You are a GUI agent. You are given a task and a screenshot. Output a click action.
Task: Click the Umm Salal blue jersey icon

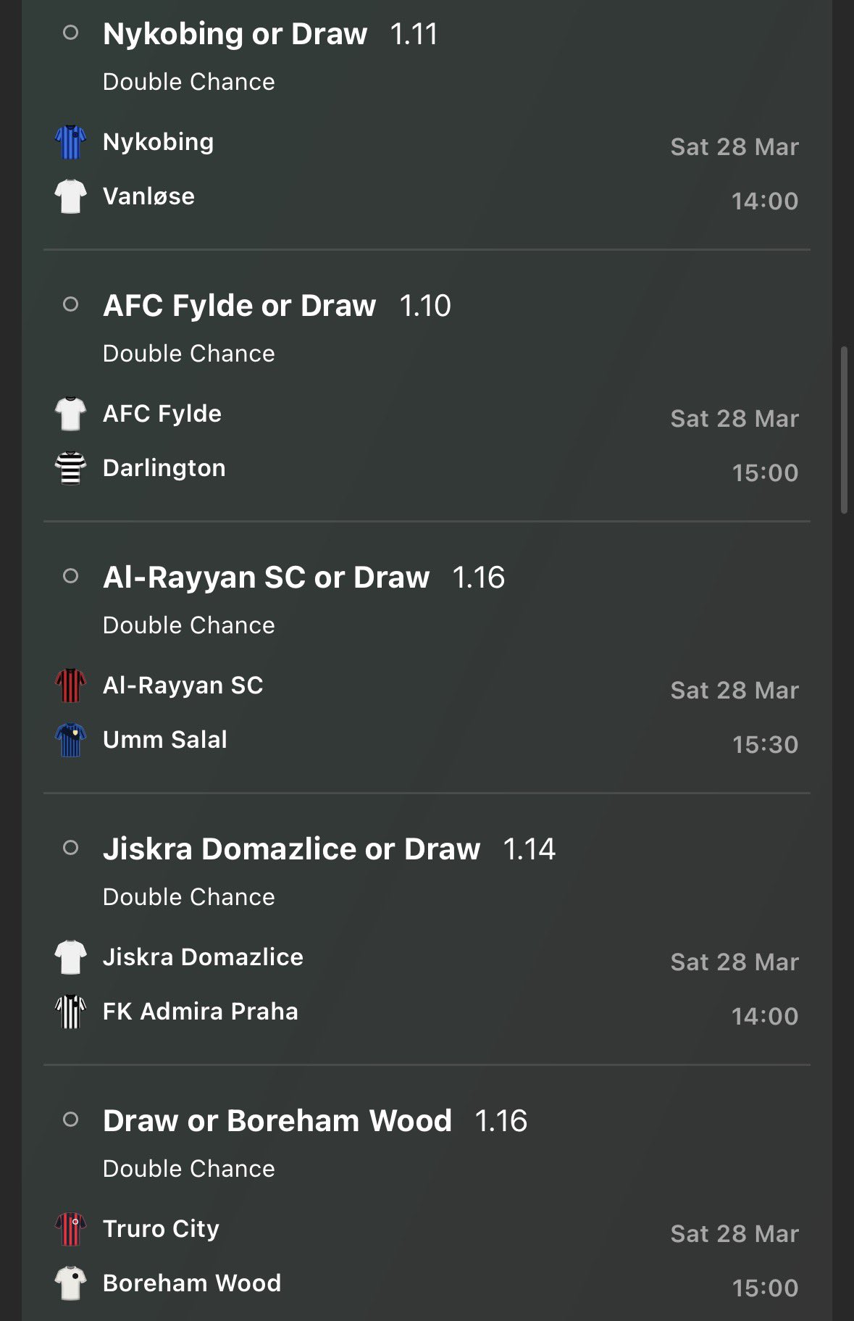71,740
